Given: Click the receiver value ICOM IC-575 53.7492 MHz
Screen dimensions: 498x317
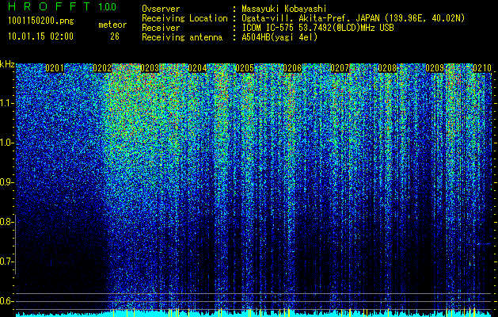Looking at the screenshot, I should coord(317,28).
